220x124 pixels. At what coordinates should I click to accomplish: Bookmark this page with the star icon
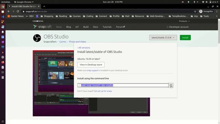[195, 11]
